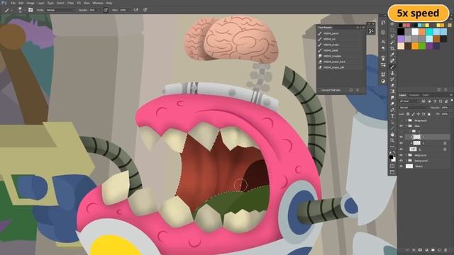
Task: Pick the white swatch in the Swatches panel
Action: [x=415, y=31]
